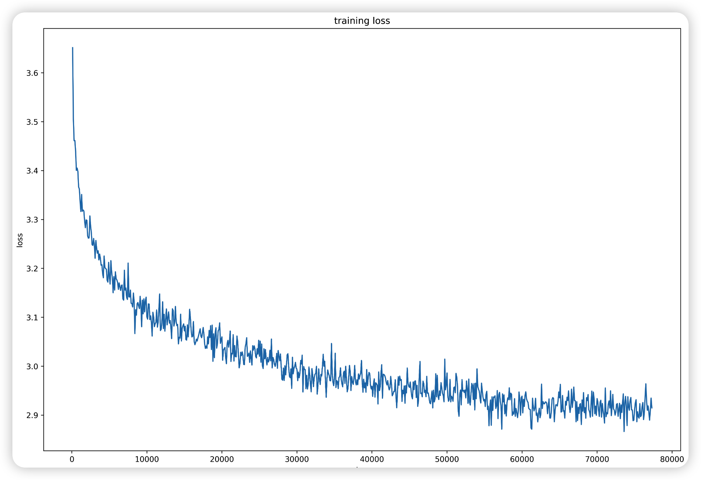Screen dimensions: 701x480
Task: Click the 2.9 y-axis tick label
Action: pos(32,415)
